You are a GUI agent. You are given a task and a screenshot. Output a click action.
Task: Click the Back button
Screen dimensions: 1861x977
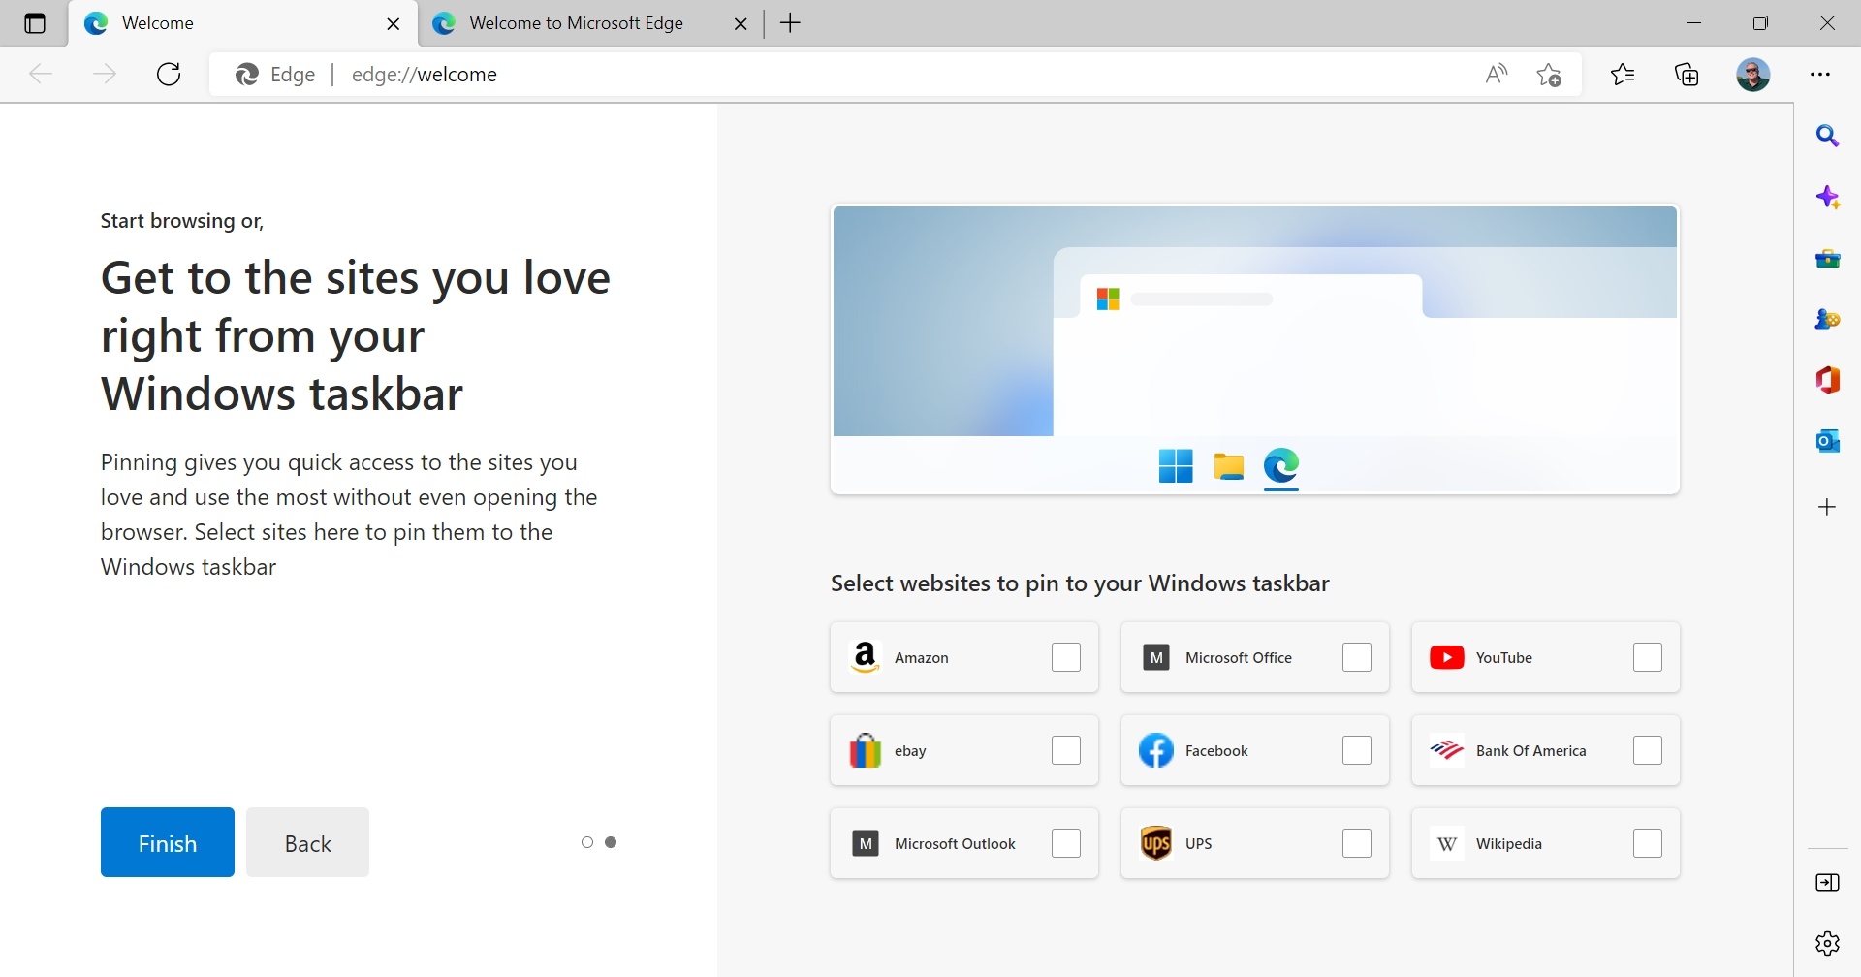point(307,842)
